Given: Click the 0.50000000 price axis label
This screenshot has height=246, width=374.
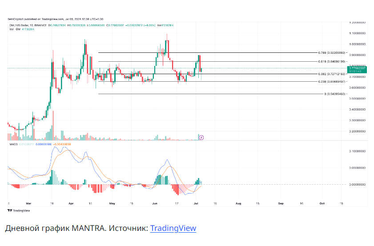Looking at the screenshot, I should 357,98.
